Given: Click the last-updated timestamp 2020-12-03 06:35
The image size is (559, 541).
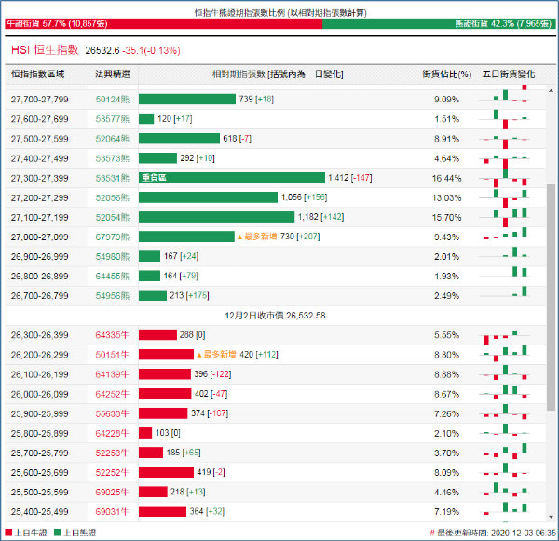Looking at the screenshot, I should 524,534.
